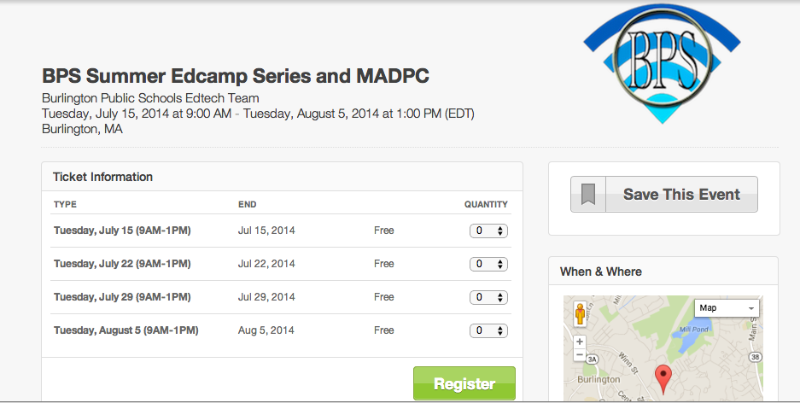Click Route 38 shield on map

coord(753,358)
